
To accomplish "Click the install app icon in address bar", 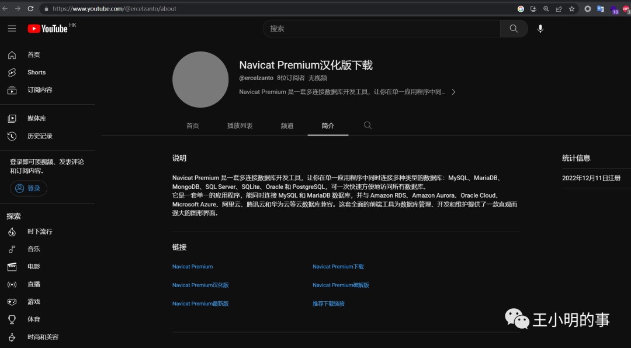I will click(533, 9).
